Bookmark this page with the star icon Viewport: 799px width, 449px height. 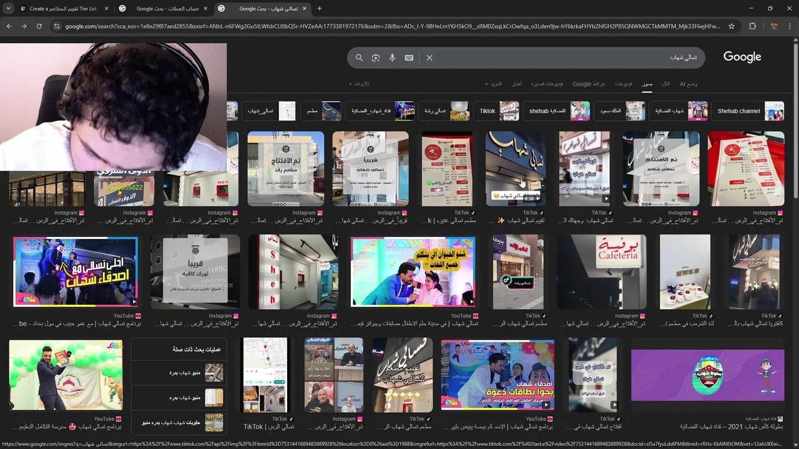pos(732,26)
